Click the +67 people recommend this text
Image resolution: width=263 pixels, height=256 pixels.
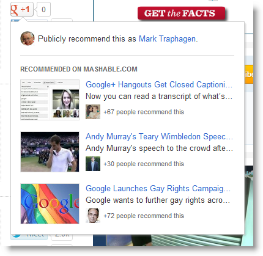click(x=144, y=112)
